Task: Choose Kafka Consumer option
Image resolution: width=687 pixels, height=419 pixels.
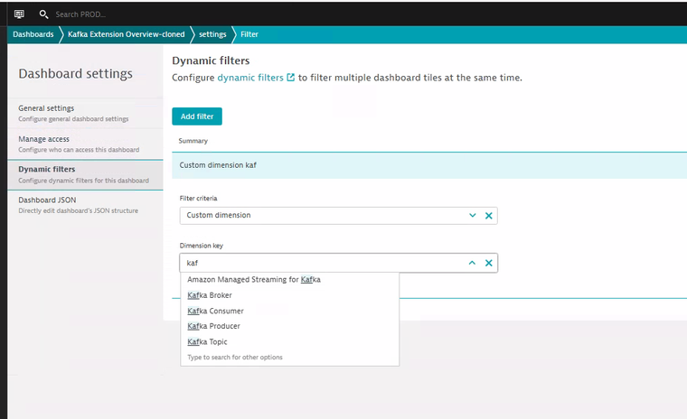Action: tap(289, 311)
